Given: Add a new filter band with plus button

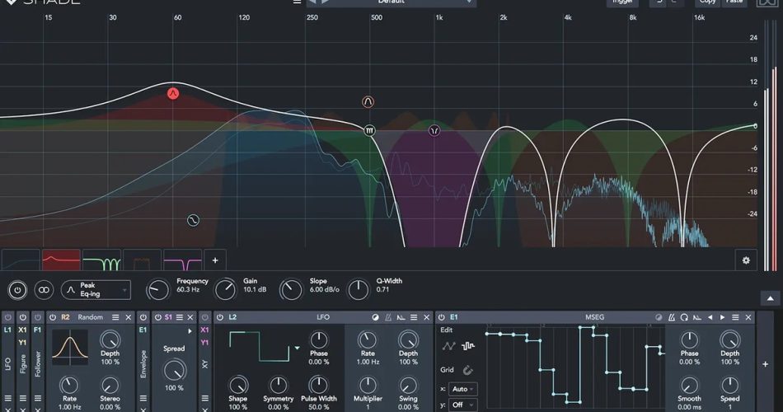Looking at the screenshot, I should [215, 260].
